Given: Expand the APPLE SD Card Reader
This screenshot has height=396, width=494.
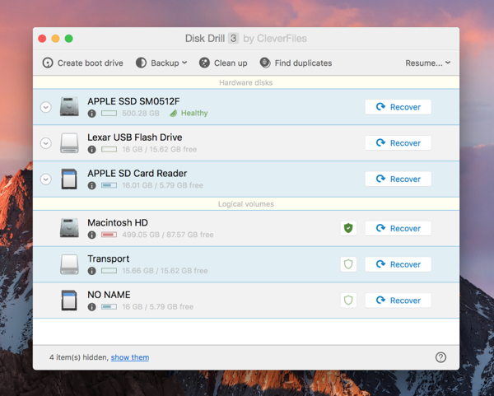Looking at the screenshot, I should click(x=46, y=179).
